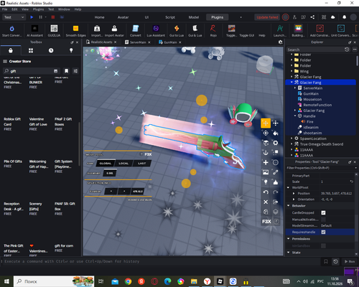This screenshot has width=359, height=287.
Task: Open Chrome from the taskbar
Action: (x=128, y=281)
